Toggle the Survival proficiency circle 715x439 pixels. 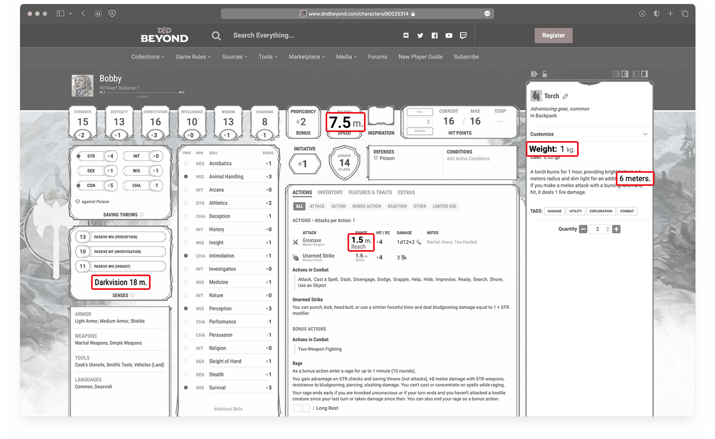click(x=186, y=388)
